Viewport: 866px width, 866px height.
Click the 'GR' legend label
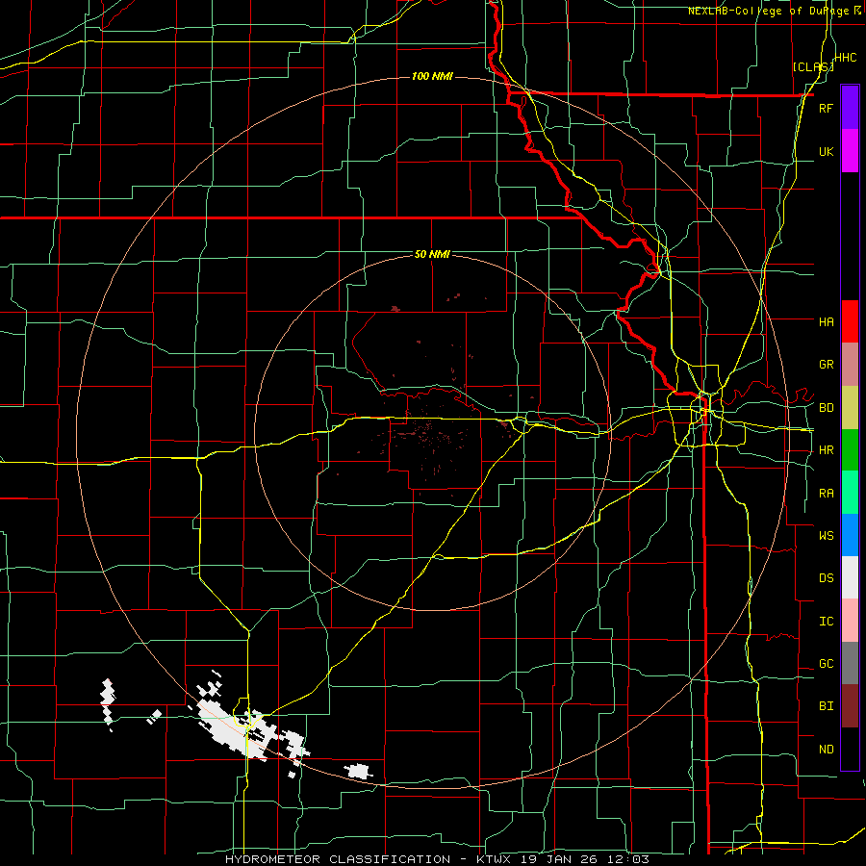pyautogui.click(x=826, y=365)
